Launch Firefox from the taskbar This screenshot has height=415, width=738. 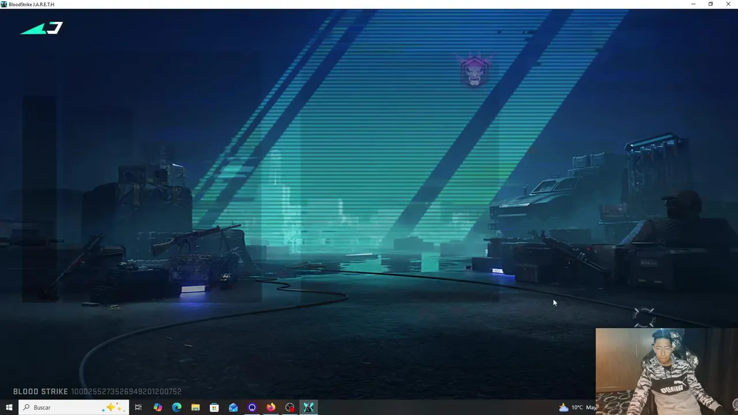click(x=271, y=408)
